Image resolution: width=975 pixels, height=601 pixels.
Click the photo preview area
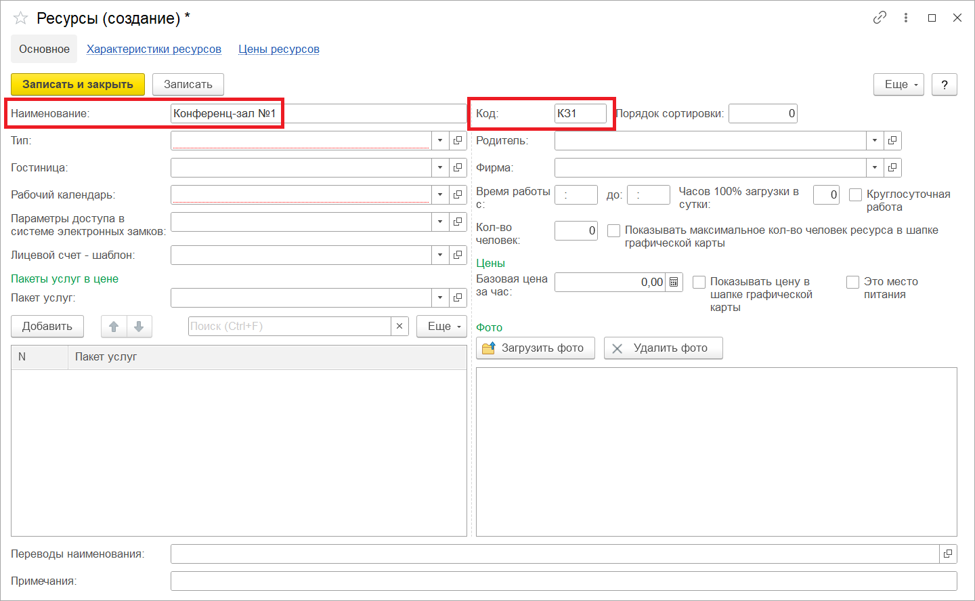[716, 452]
